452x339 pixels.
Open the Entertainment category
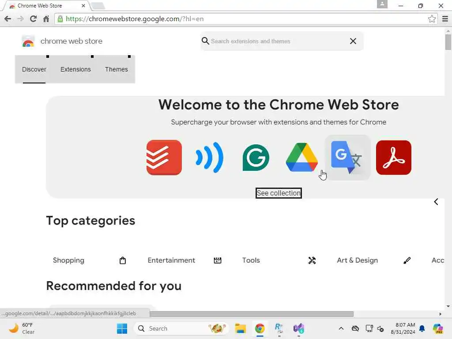pyautogui.click(x=171, y=260)
